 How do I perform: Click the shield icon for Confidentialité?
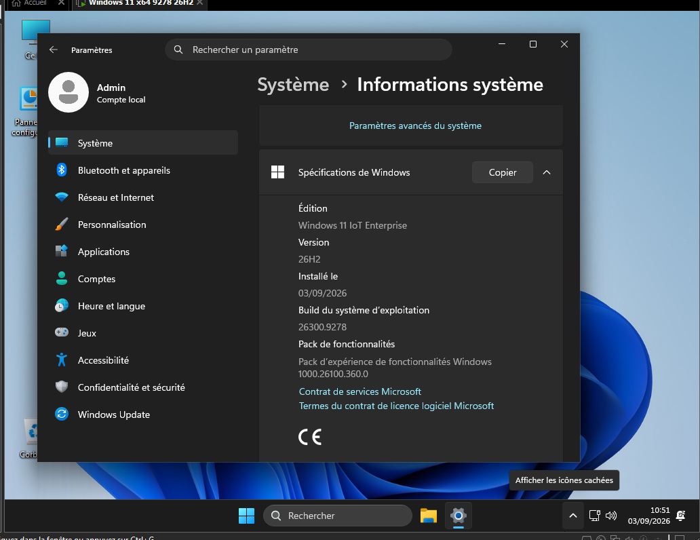[x=62, y=387]
